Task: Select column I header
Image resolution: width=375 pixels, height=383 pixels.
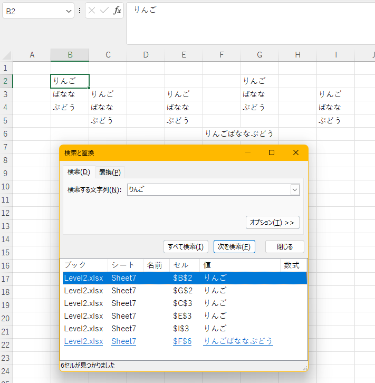Action: [x=335, y=55]
